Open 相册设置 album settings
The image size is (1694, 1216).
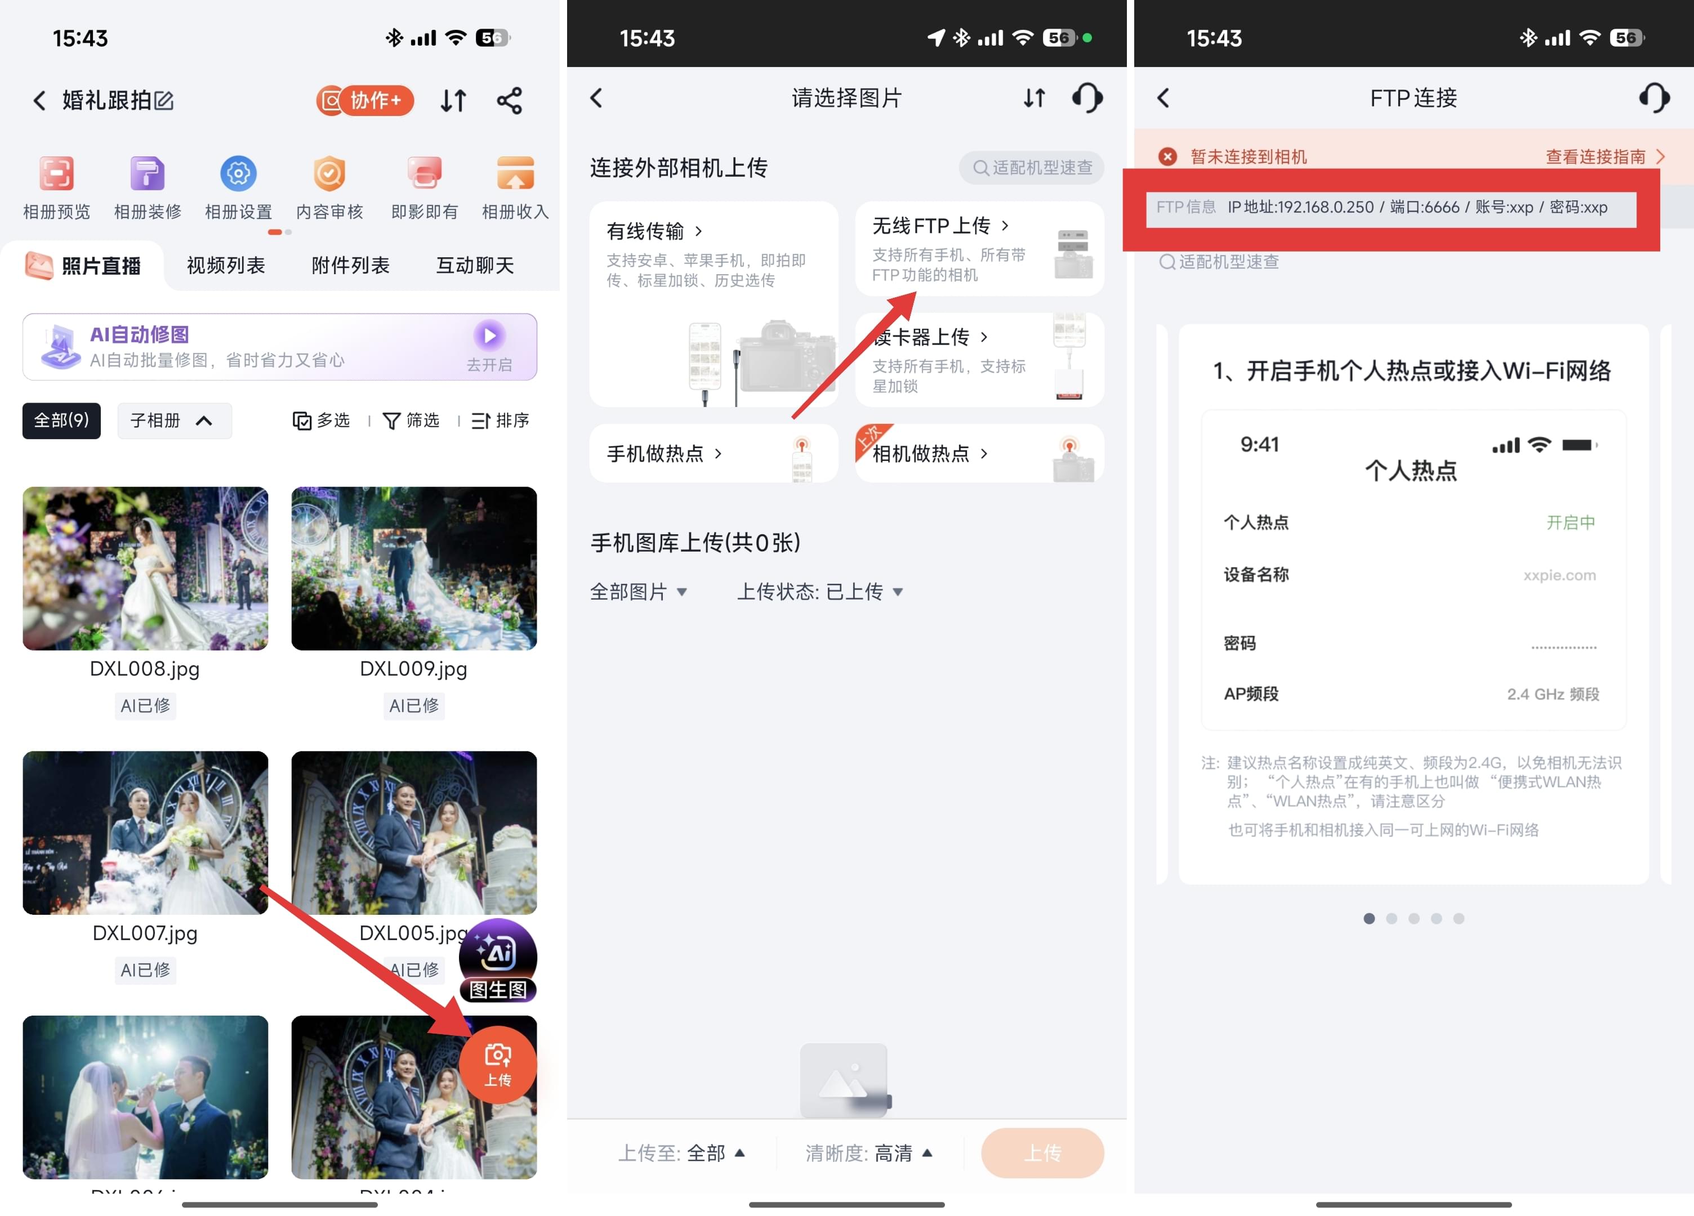(238, 188)
